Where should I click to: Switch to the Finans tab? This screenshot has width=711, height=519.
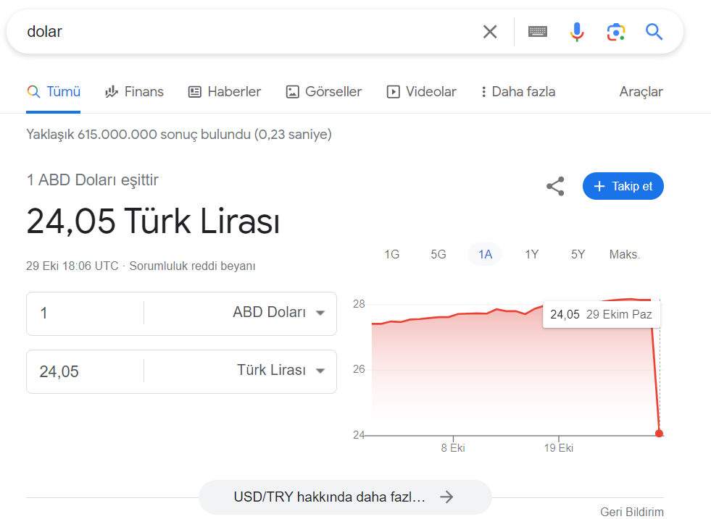click(135, 92)
